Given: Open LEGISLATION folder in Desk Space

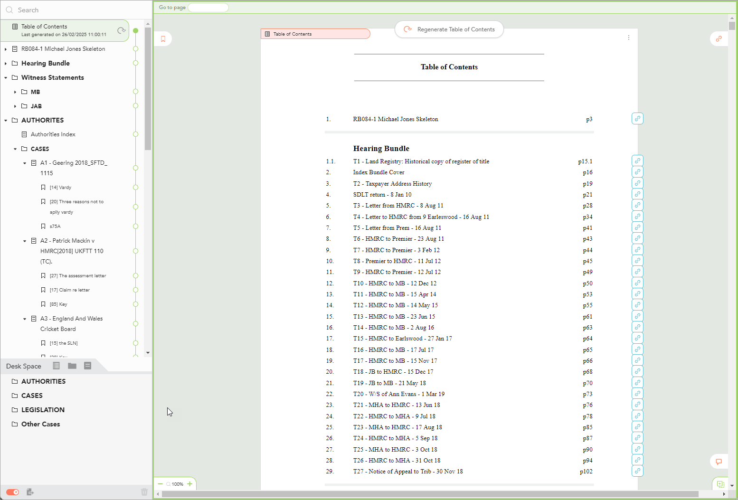Looking at the screenshot, I should (x=43, y=410).
